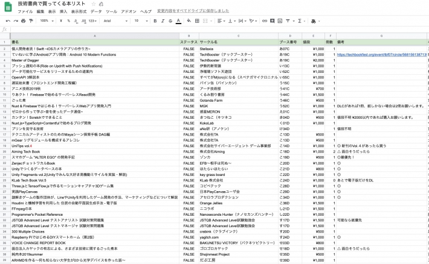Click 変更内容をすべてドライブに保存しました link
The image size is (429, 264).
(186, 11)
